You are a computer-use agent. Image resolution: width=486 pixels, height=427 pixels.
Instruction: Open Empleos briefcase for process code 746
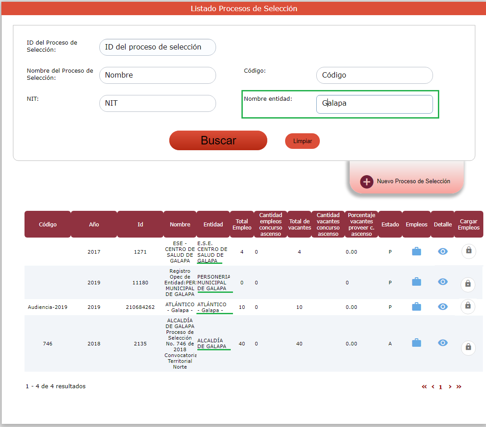(417, 343)
